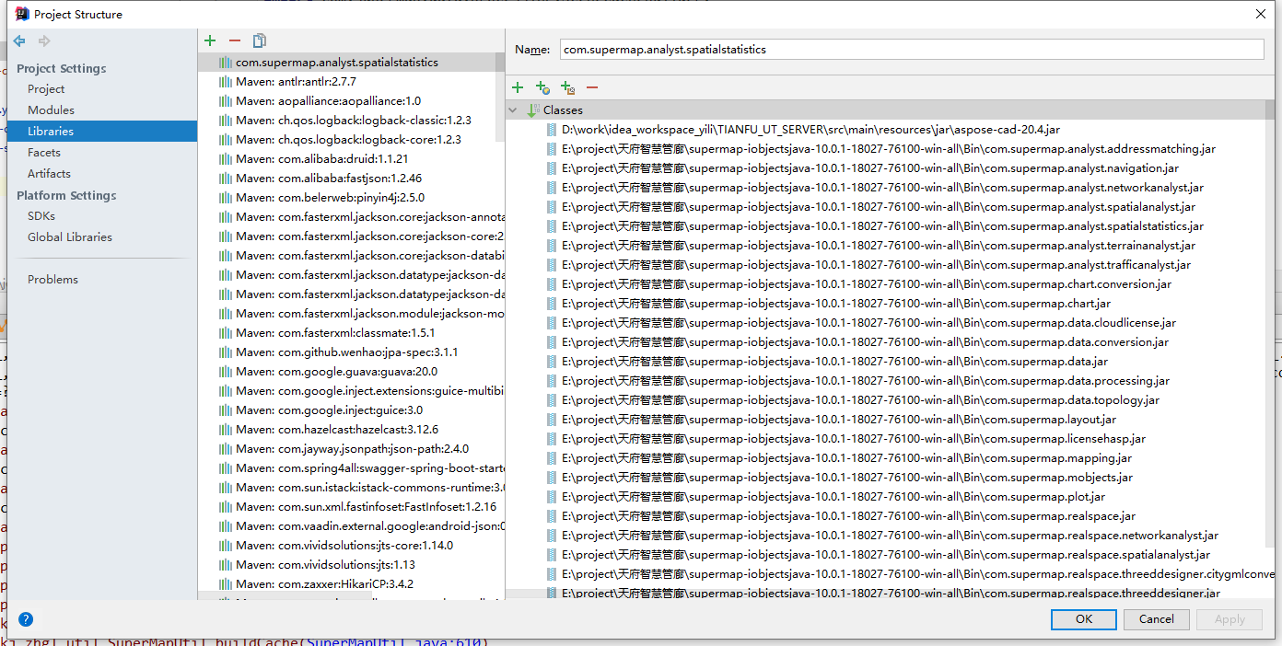Click the Exclude icon above Classes
The height and width of the screenshot is (646, 1282).
567,87
